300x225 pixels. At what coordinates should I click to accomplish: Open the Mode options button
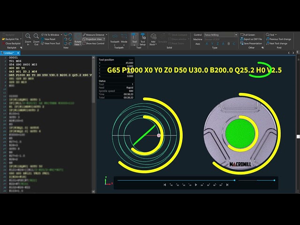[x=124, y=39]
